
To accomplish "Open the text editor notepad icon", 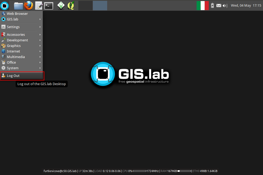I will coord(39,6).
